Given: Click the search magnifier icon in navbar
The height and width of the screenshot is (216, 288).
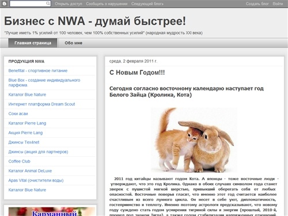Looking at the screenshot, I should tap(48, 3).
